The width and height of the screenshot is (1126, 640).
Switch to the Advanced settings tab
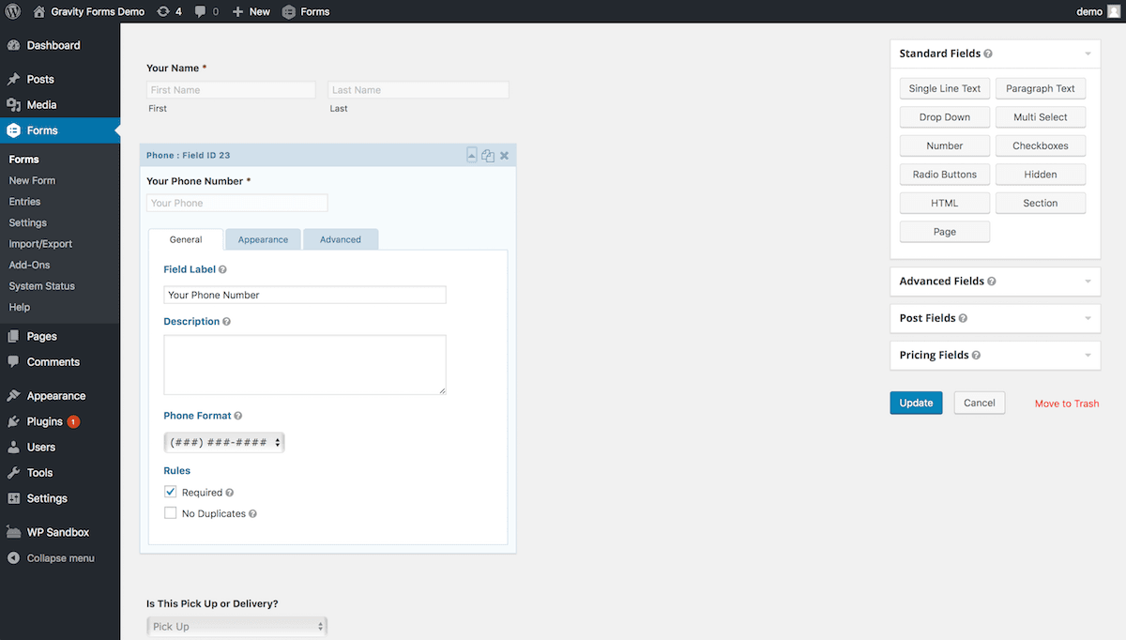[341, 239]
